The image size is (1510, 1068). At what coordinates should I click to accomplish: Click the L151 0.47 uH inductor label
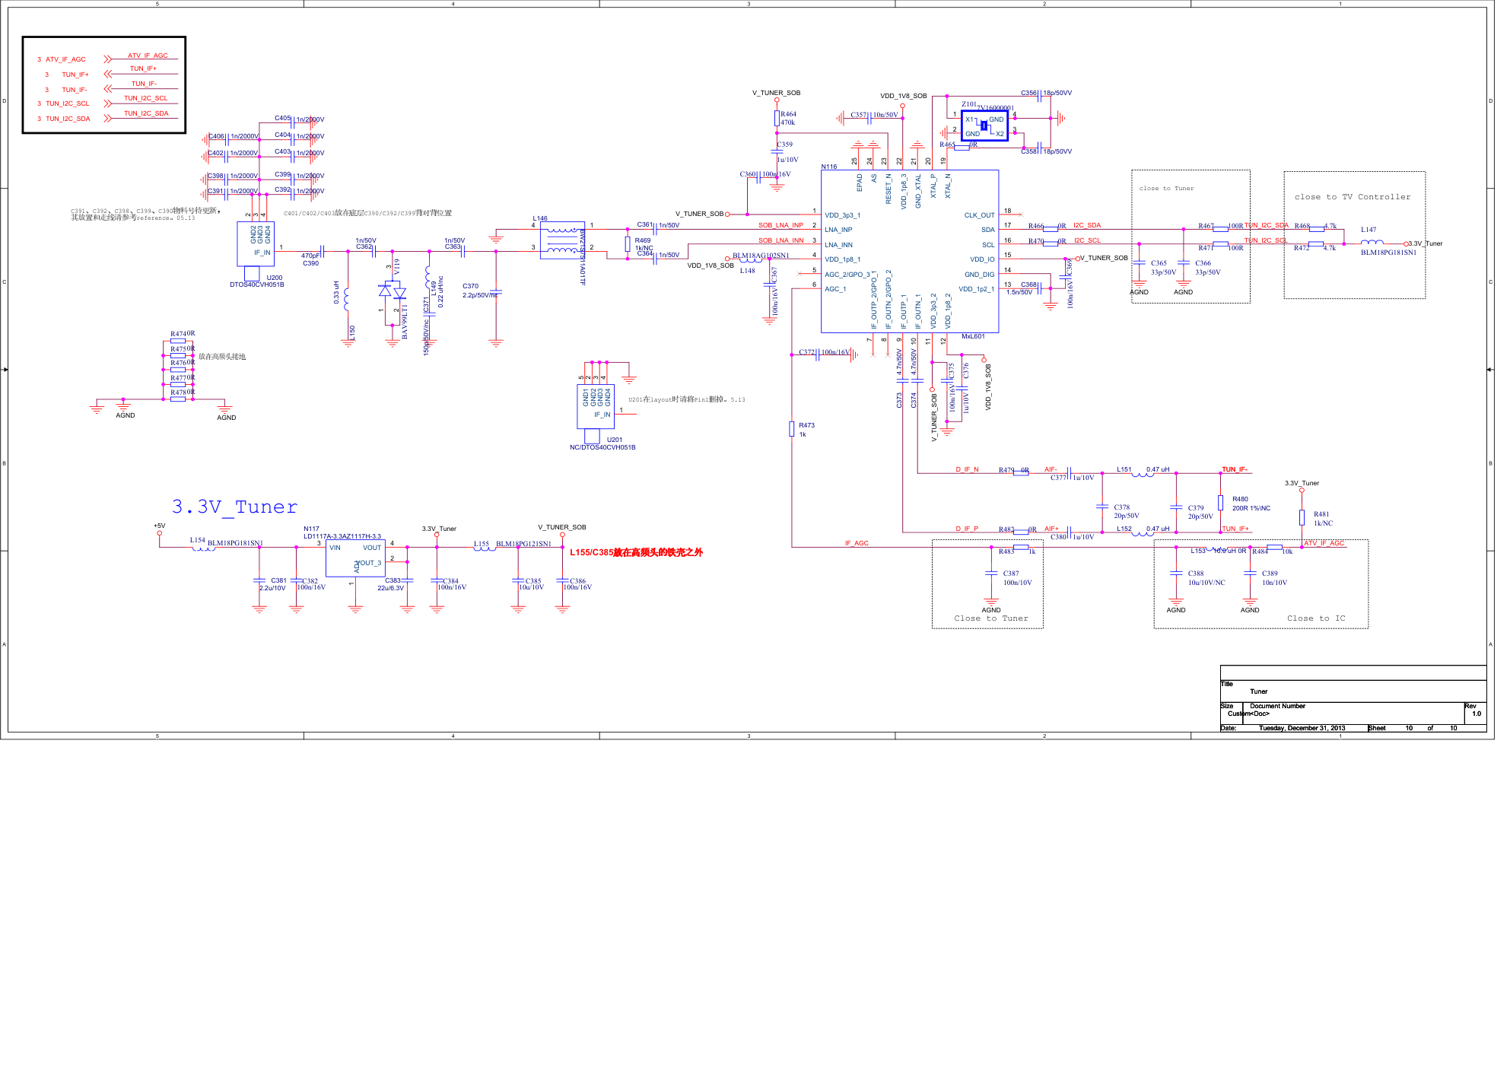[1143, 469]
